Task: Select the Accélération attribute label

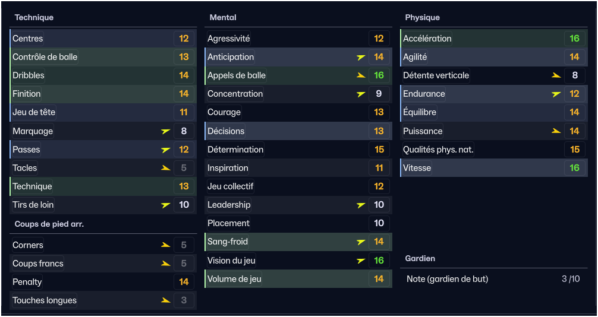Action: pyautogui.click(x=427, y=39)
